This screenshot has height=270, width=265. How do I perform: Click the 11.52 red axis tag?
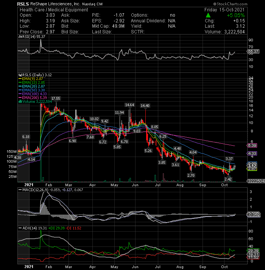(x=253, y=257)
